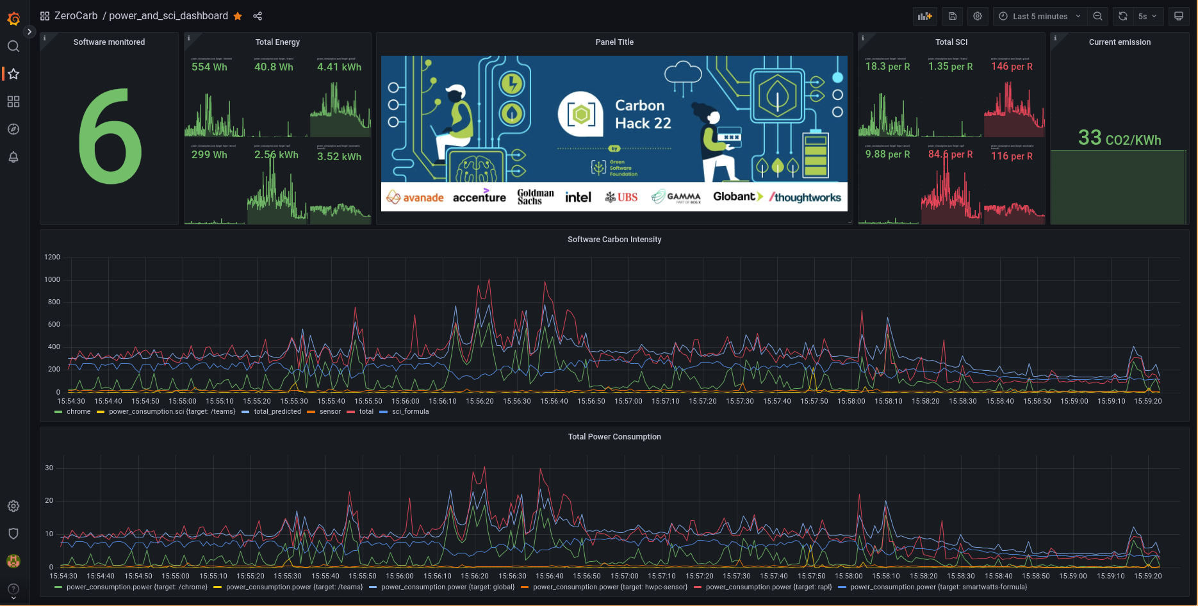Click the Carbon Hack 22 banner image
This screenshot has width=1198, height=606.
tap(614, 133)
